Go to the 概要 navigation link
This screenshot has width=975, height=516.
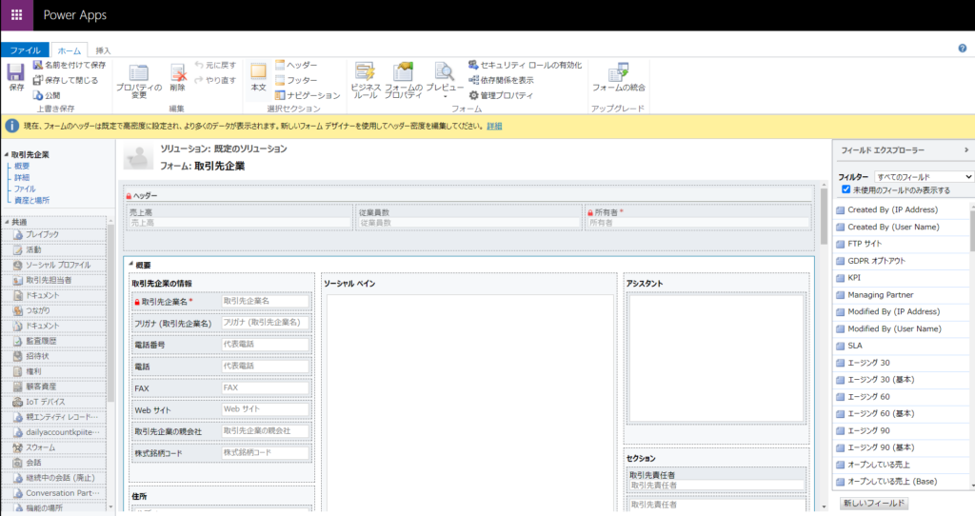click(x=22, y=166)
